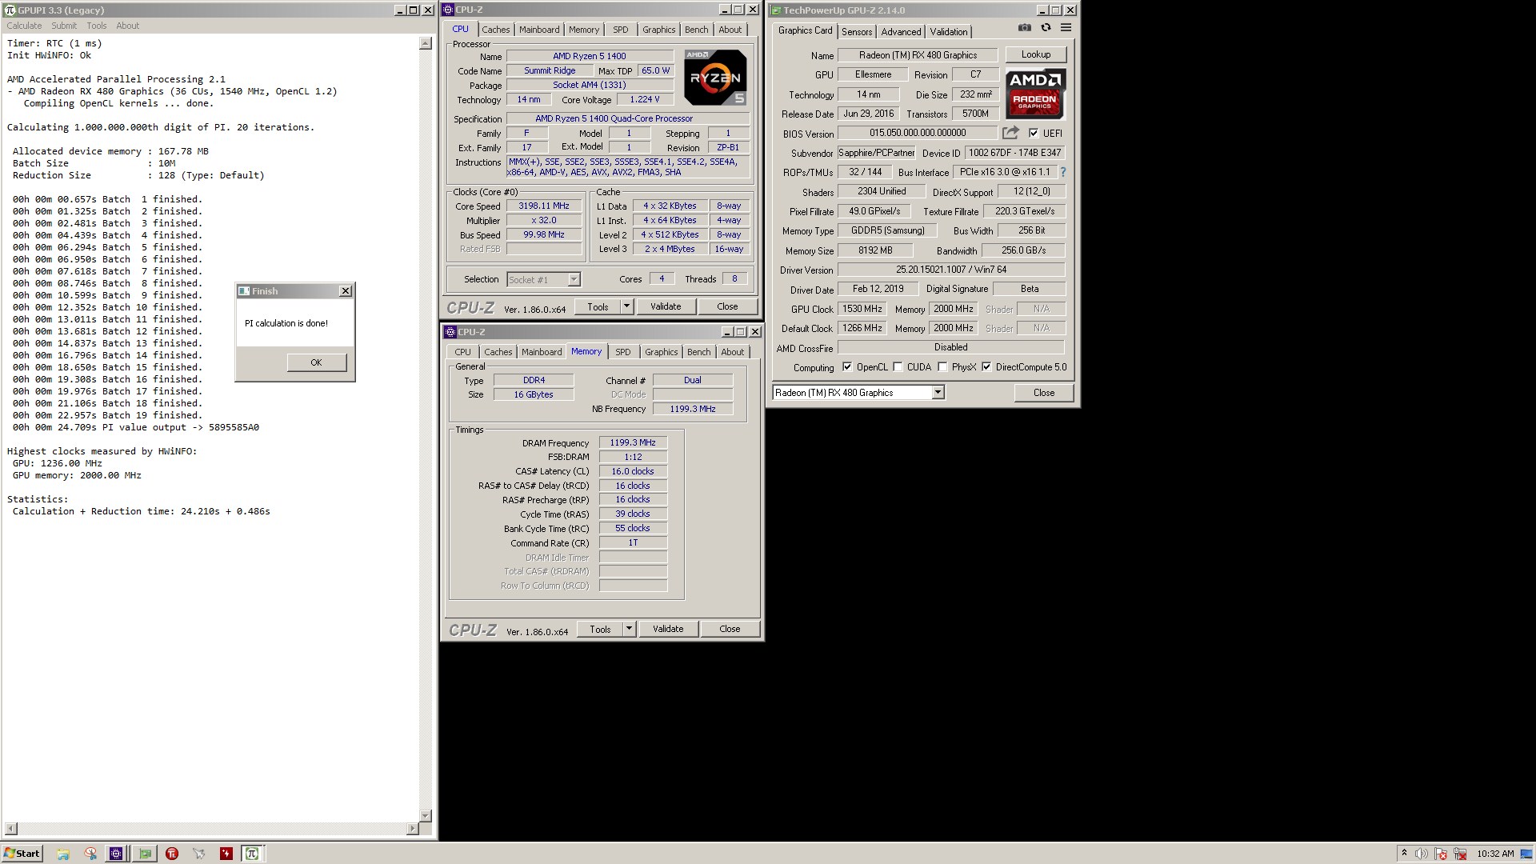Open Graphics tab in lower CPU-Z window
Image resolution: width=1536 pixels, height=864 pixels.
(662, 352)
